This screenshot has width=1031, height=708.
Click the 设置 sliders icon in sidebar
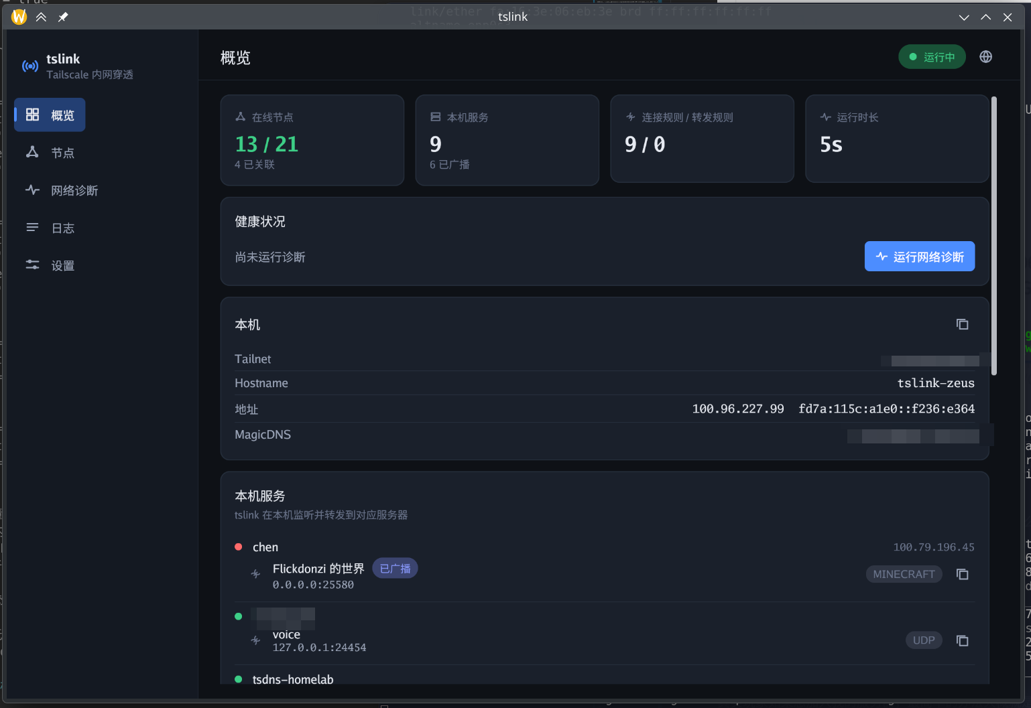click(x=32, y=265)
